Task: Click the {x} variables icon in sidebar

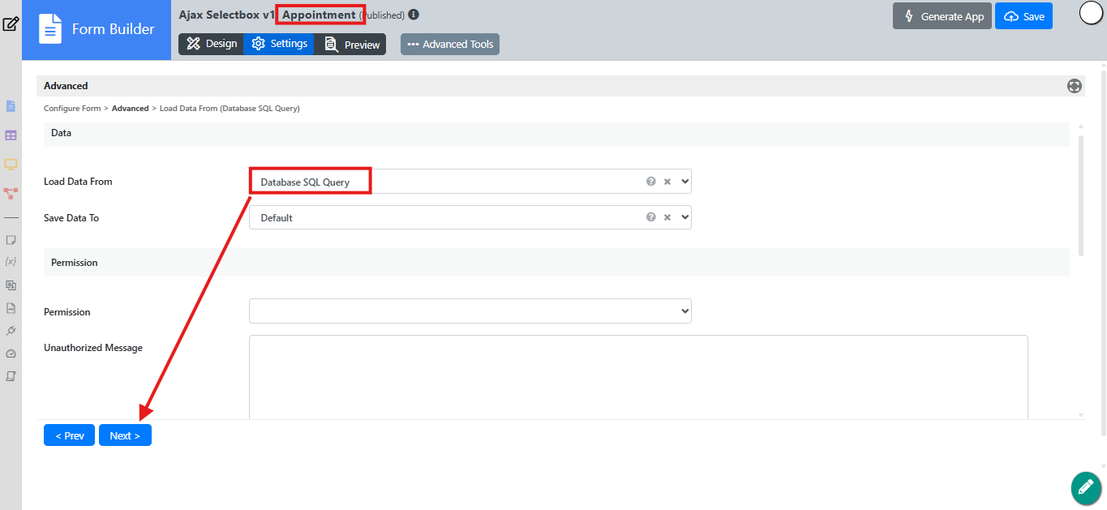Action: click(x=11, y=262)
